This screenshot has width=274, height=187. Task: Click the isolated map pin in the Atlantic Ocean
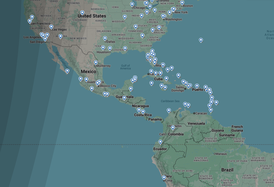[x=201, y=40]
